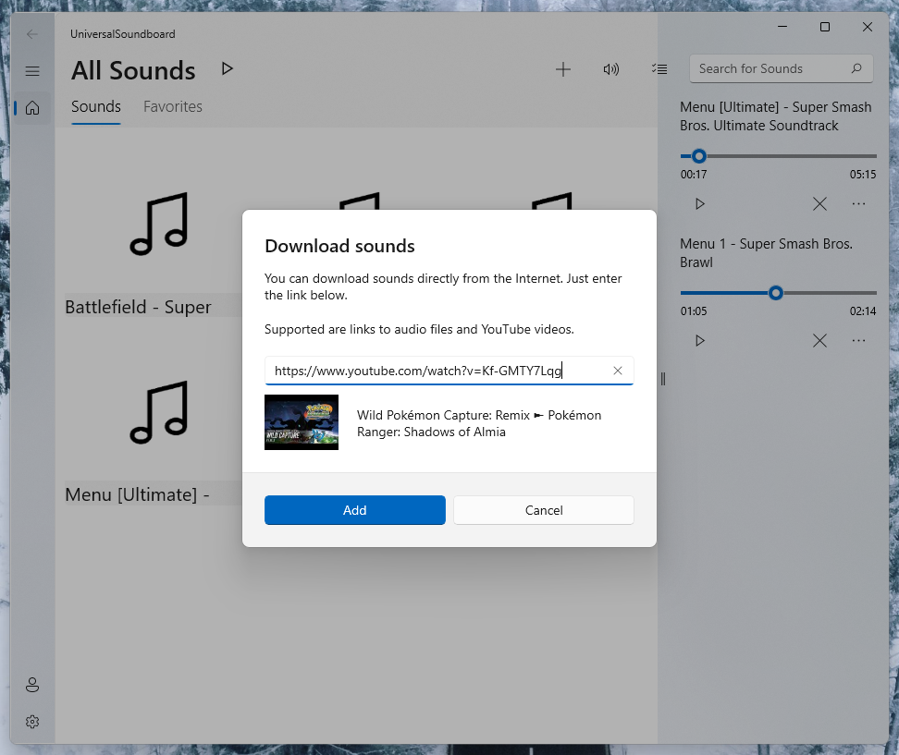Focus the Search for Sounds box
Screen dimensions: 899x755
(x=781, y=68)
